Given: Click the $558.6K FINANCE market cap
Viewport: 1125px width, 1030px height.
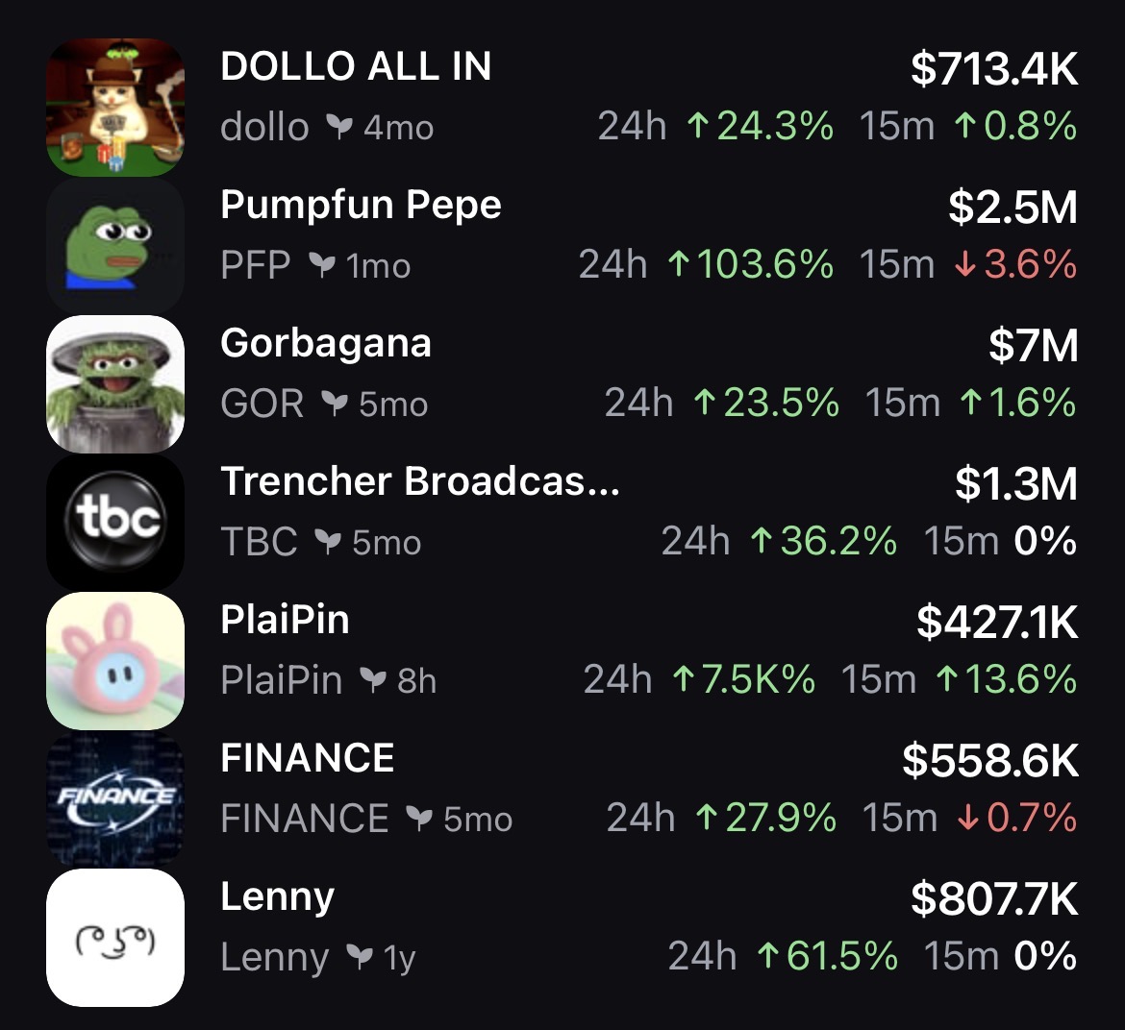Looking at the screenshot, I should [989, 761].
